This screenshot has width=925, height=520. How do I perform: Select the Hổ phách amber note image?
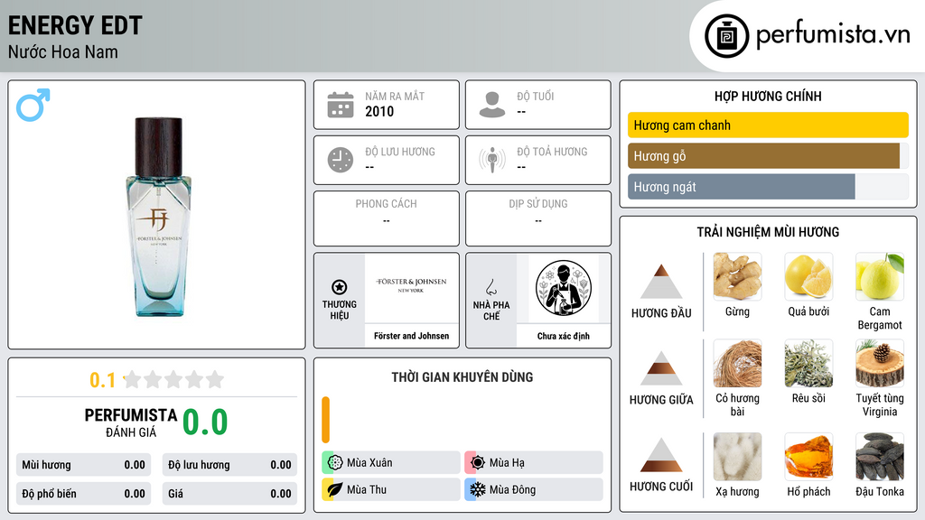(x=808, y=457)
